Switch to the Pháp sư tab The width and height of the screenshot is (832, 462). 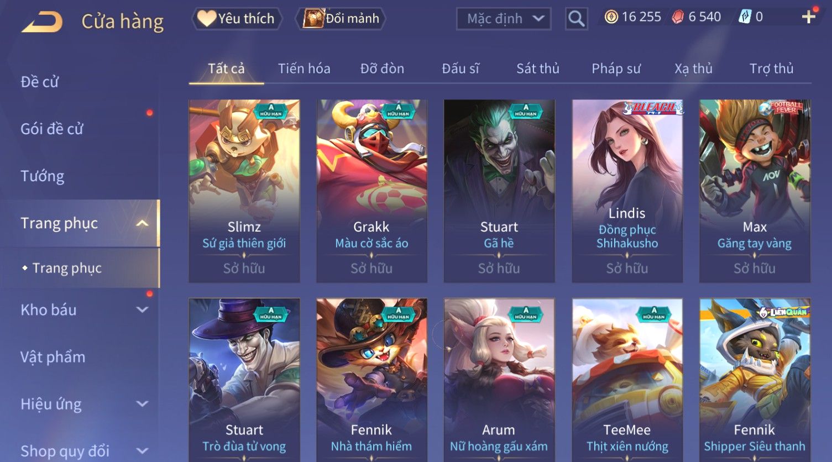click(616, 69)
